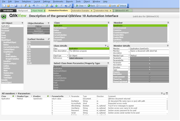Click the What's This help pointer icon
This screenshot has height=121, width=180.
(x=69, y=6)
